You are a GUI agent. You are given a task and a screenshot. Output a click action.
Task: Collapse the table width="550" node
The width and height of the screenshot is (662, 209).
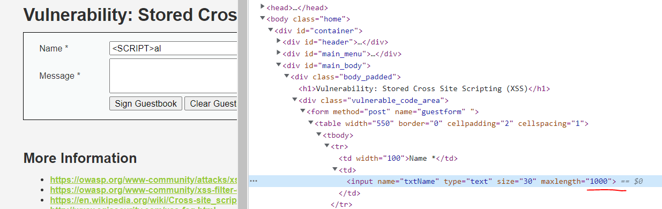pyautogui.click(x=310, y=123)
